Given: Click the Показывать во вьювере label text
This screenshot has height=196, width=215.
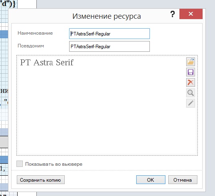Looking at the screenshot, I should [x=54, y=164].
